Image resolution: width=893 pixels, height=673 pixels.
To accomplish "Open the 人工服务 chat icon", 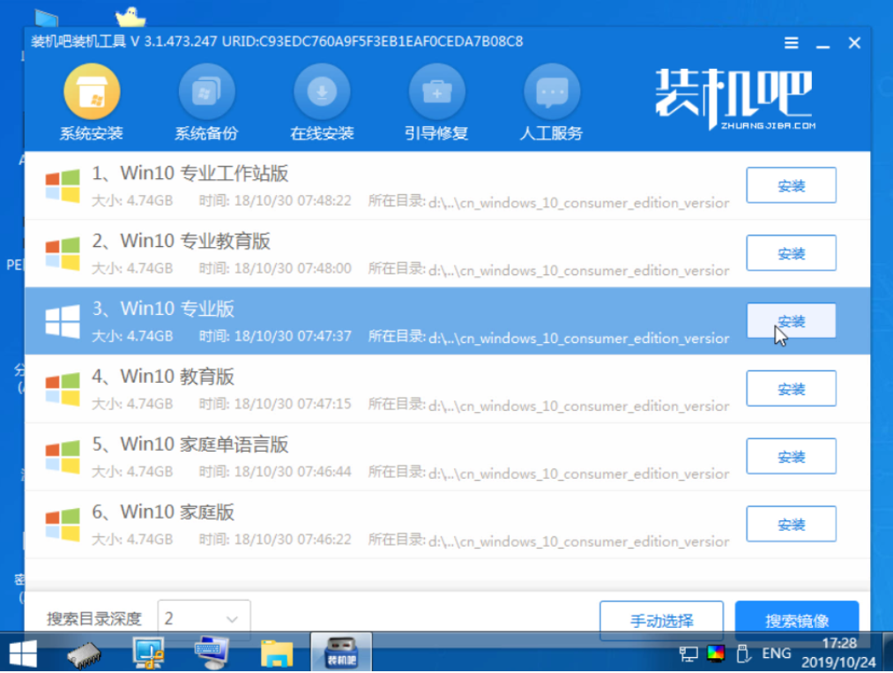I will click(x=552, y=92).
